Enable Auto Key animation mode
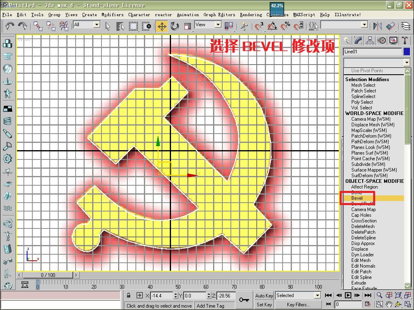Viewport: 414px width, 310px height. pos(263,296)
